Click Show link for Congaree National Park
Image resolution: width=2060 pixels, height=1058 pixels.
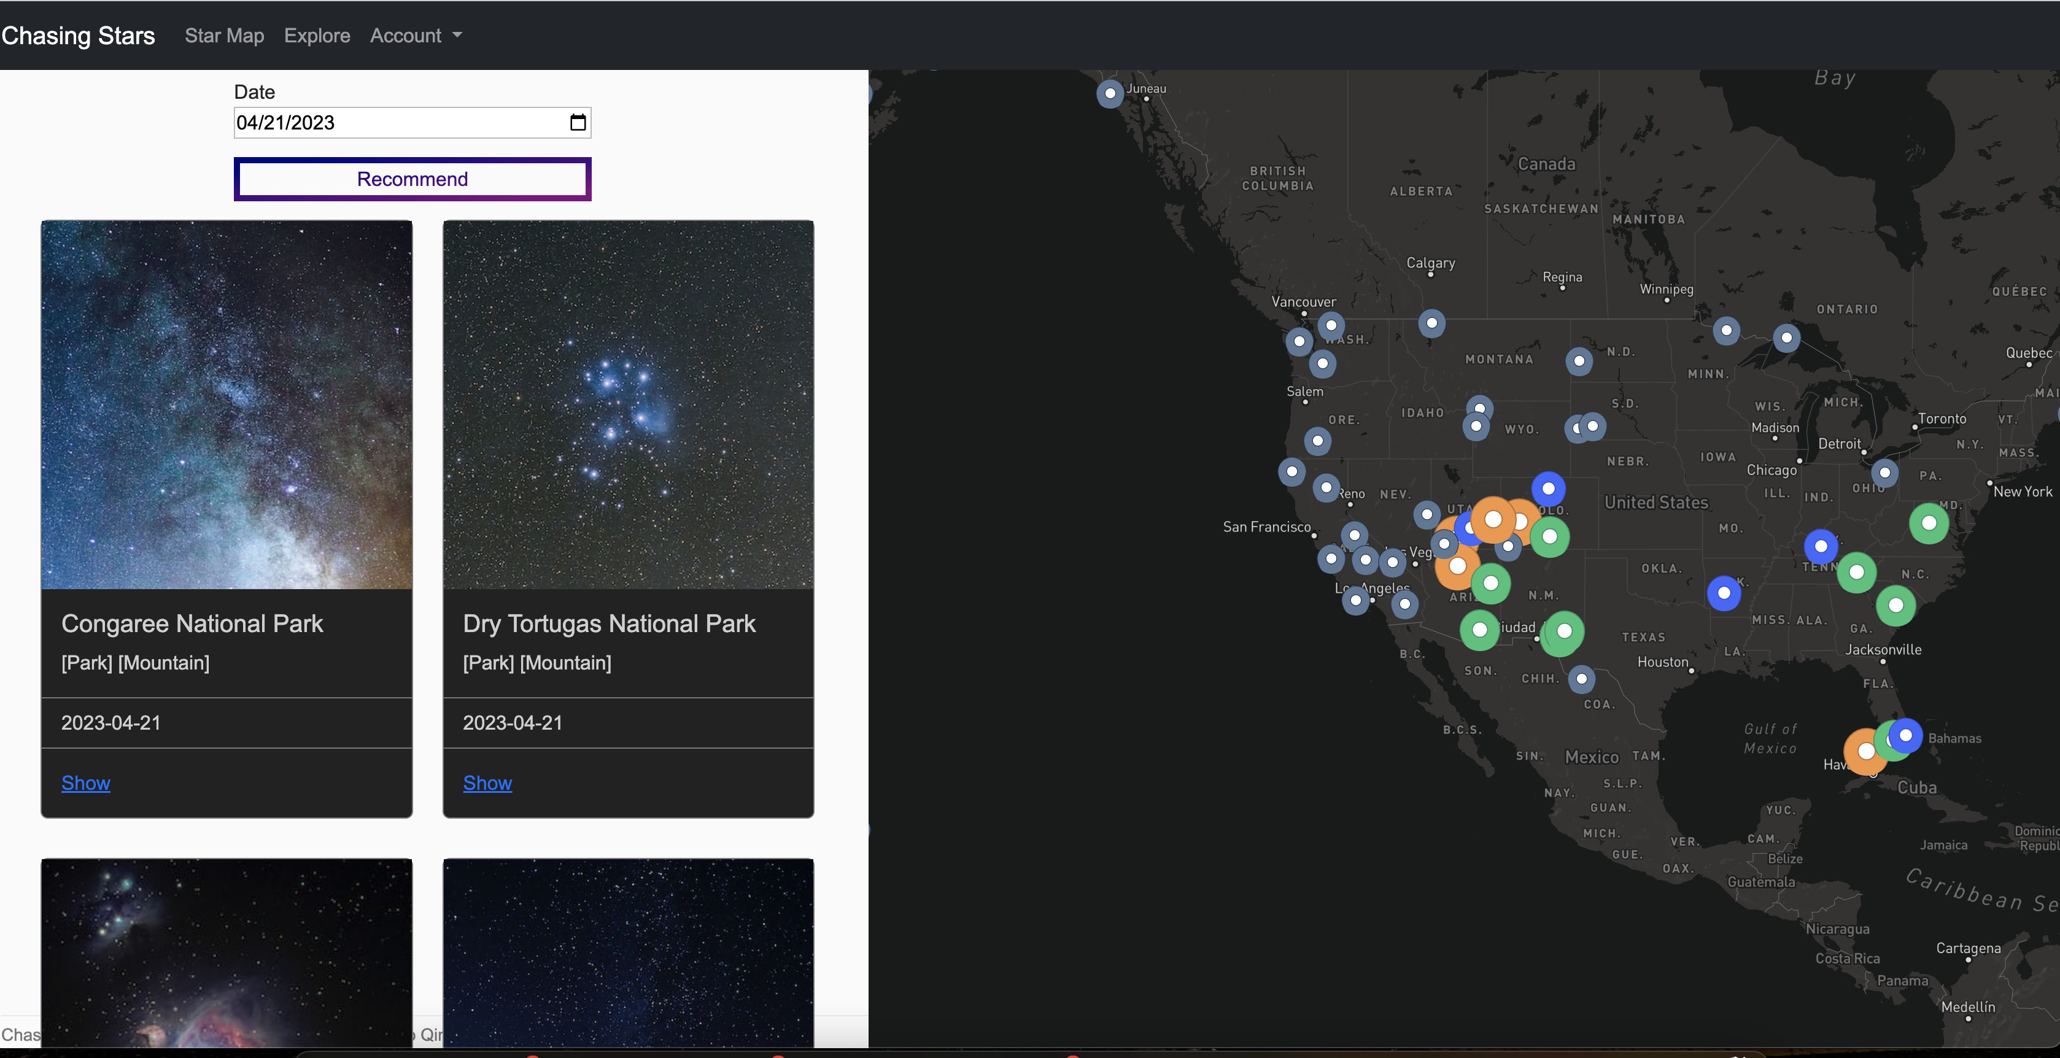(x=85, y=783)
